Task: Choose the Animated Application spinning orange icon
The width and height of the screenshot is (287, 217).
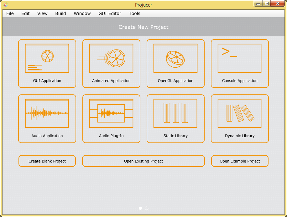Action: pos(111,58)
